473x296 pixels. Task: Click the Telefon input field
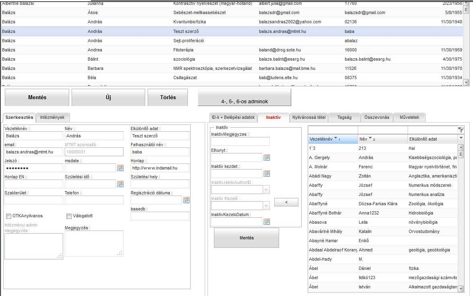pyautogui.click(x=94, y=200)
